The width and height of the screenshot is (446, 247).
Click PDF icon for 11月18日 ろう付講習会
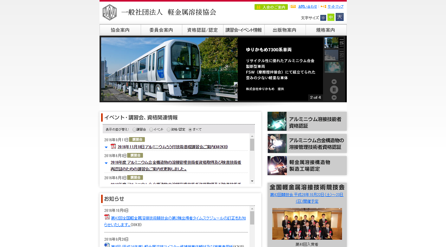pyautogui.click(x=113, y=146)
